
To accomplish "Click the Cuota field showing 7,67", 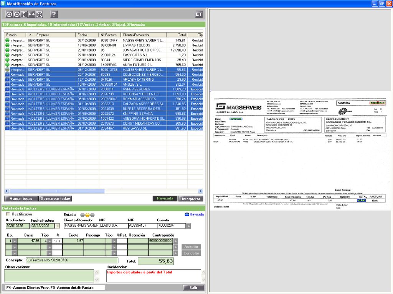I will pyautogui.click(x=73, y=241).
